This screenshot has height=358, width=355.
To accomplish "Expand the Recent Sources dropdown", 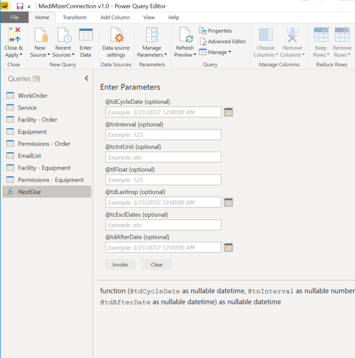I will pos(73,55).
